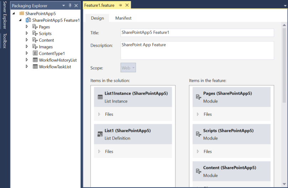Screen dimensions: 288x188
Task: Close the Packaging Explorer panel
Action: (76, 5)
